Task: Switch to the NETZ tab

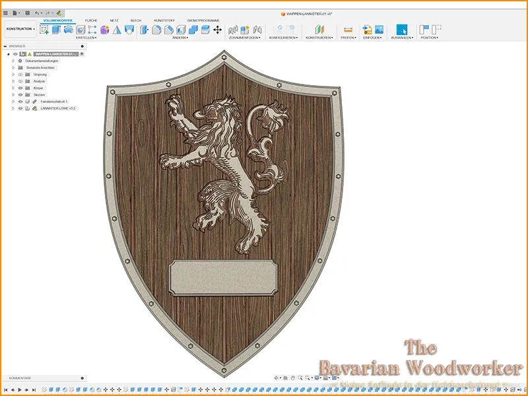Action: (114, 20)
